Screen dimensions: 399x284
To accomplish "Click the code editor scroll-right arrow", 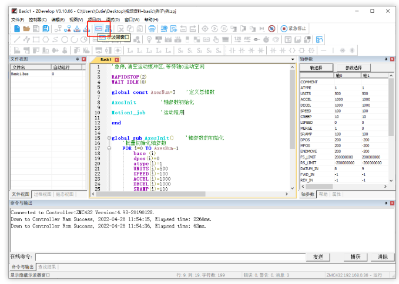I will 287,194.
